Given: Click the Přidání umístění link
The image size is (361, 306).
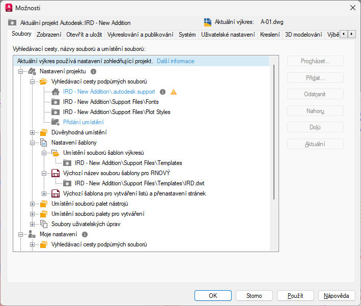Looking at the screenshot, I should pos(84,122).
